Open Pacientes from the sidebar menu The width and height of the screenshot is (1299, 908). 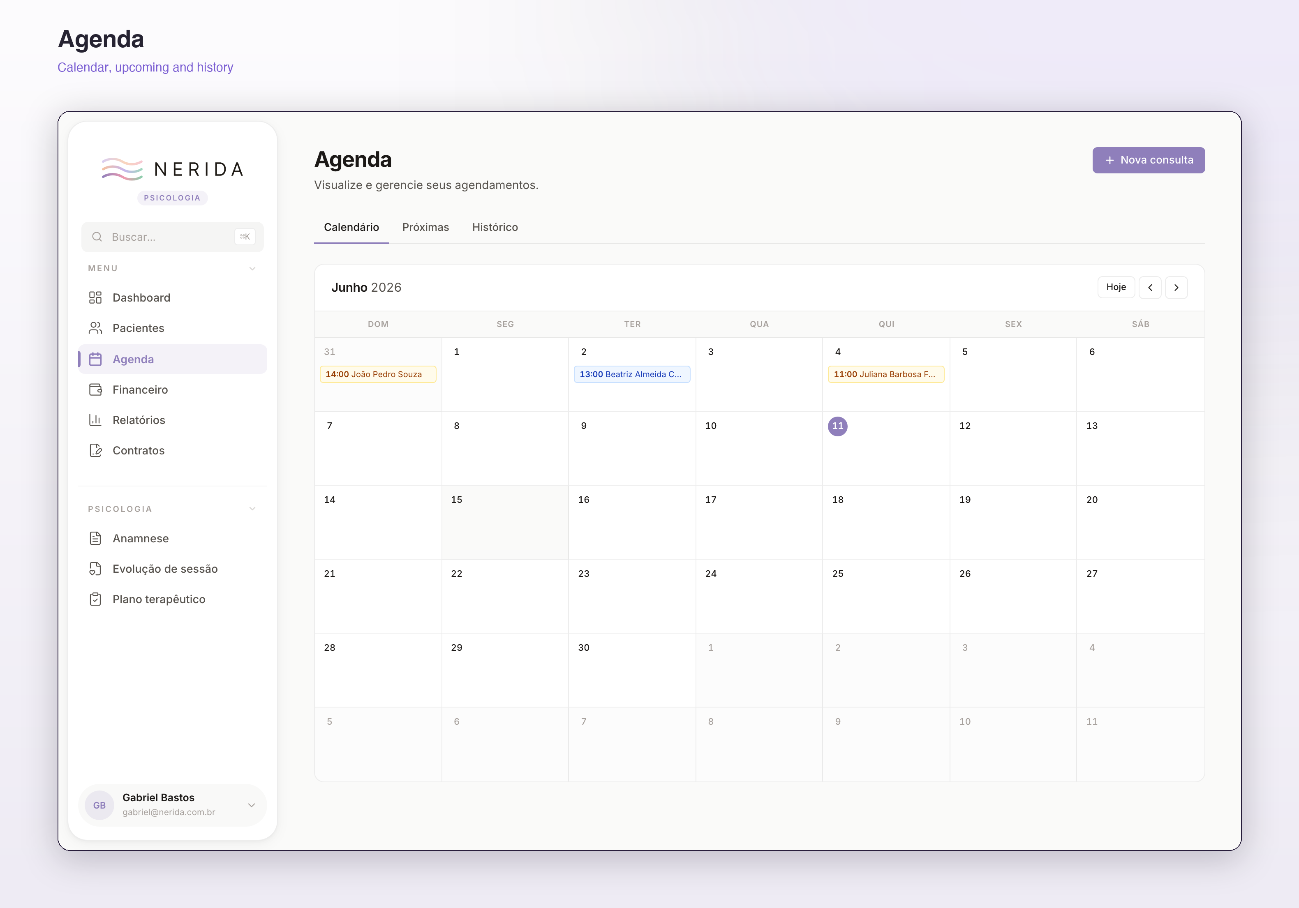coord(173,328)
